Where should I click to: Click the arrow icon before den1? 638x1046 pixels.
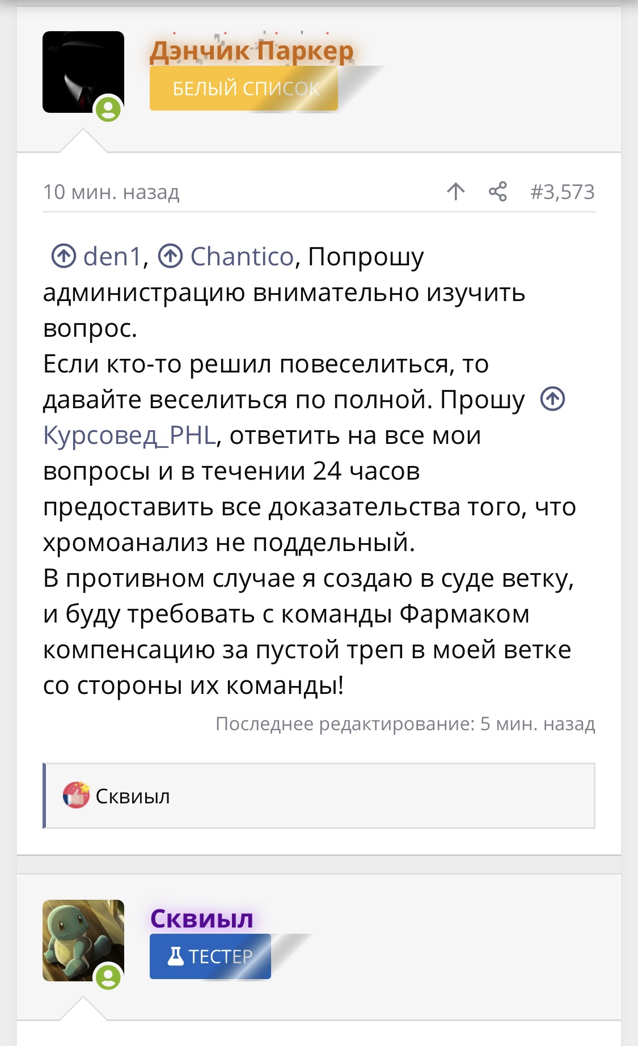64,256
